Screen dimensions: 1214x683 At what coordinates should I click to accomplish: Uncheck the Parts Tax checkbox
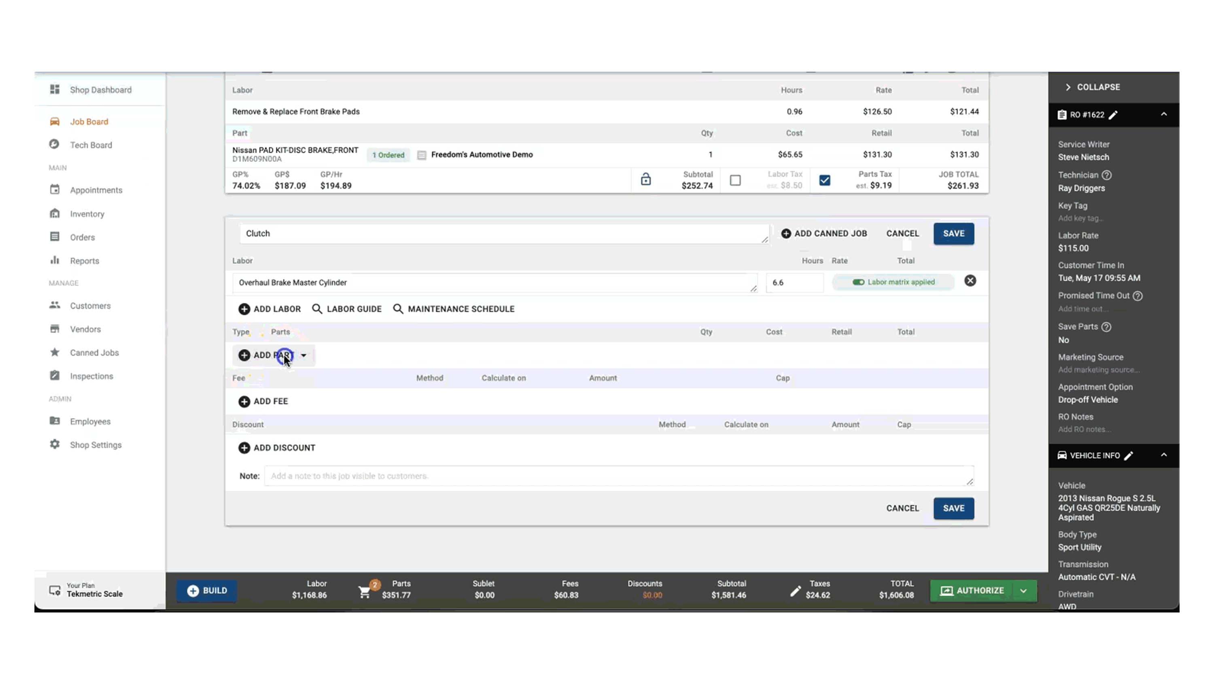825,180
